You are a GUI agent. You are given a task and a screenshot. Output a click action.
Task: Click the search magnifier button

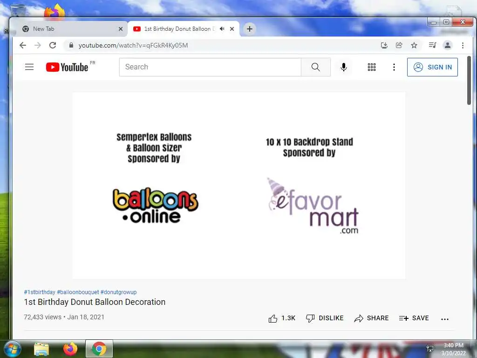(x=315, y=67)
